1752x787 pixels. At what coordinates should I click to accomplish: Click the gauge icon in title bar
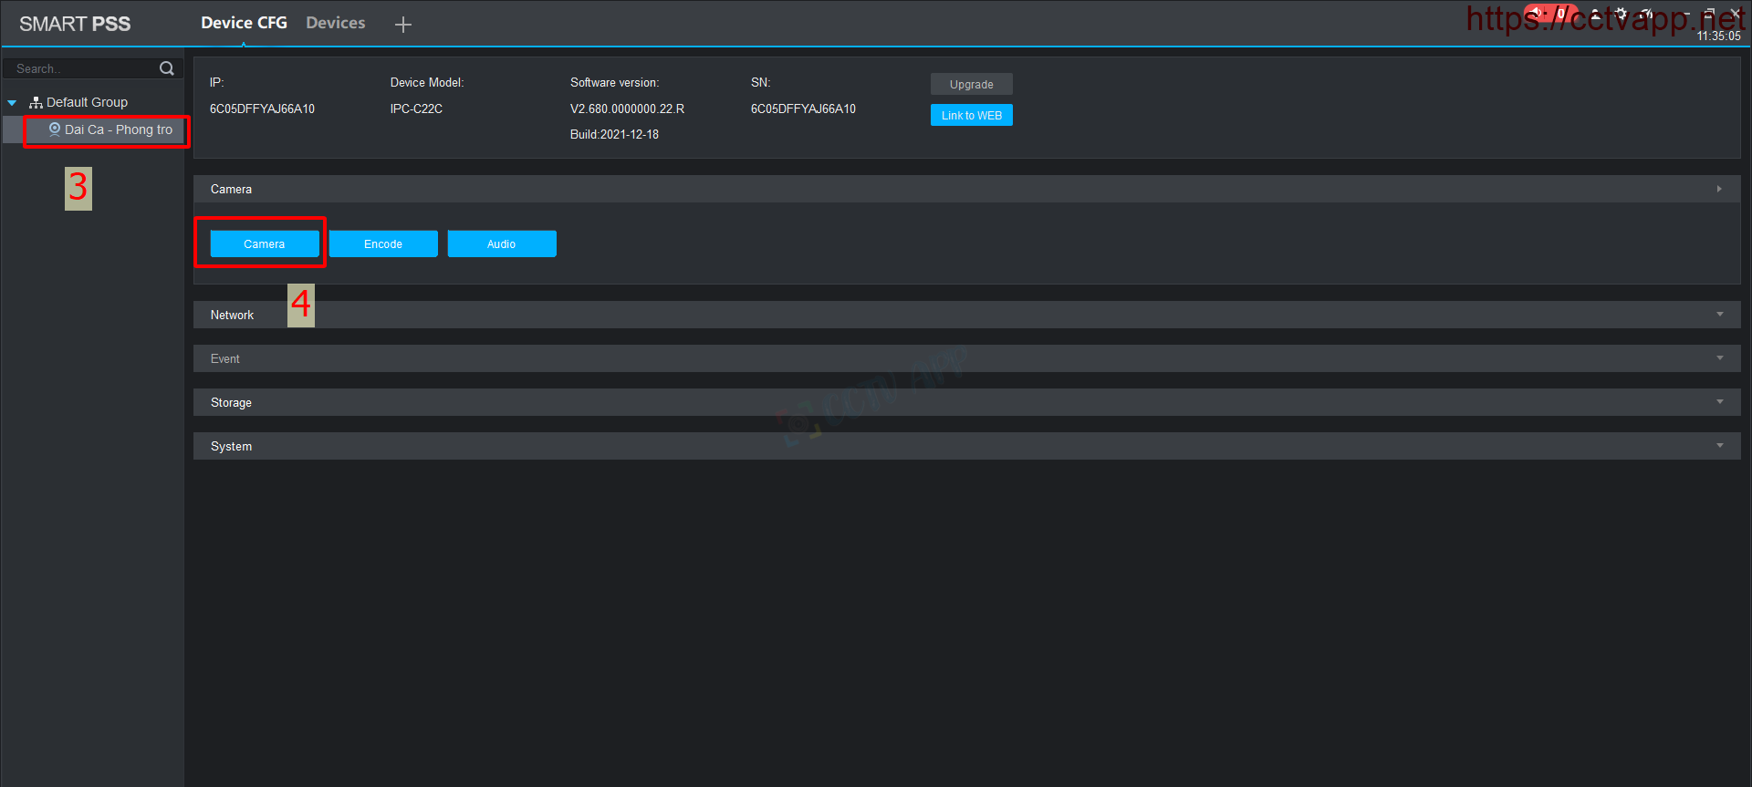(1647, 15)
